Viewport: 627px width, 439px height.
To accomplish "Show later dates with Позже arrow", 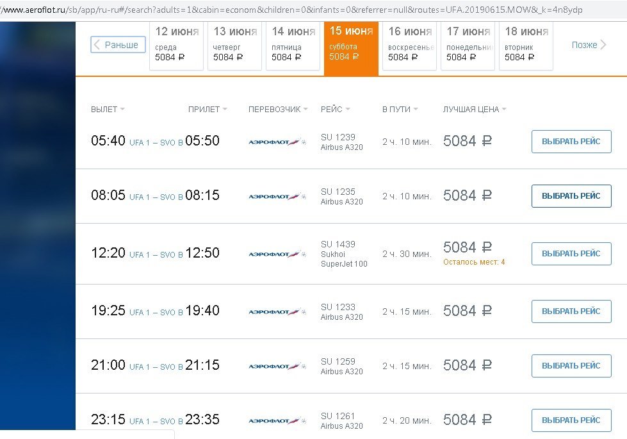I will click(589, 45).
